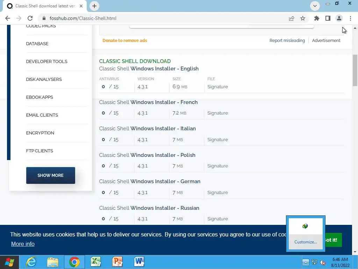Click the muted volume tray icon

pyautogui.click(x=323, y=262)
